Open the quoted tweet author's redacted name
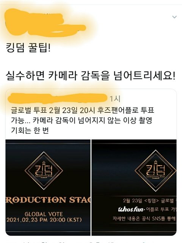Image resolution: width=182 pixels, height=243 pixels. click(x=58, y=98)
